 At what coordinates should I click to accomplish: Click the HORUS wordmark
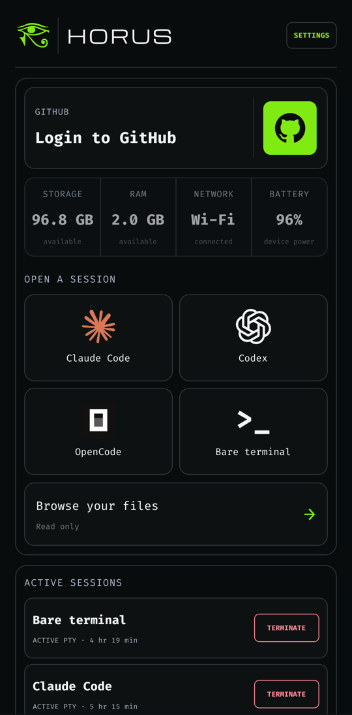tap(120, 36)
